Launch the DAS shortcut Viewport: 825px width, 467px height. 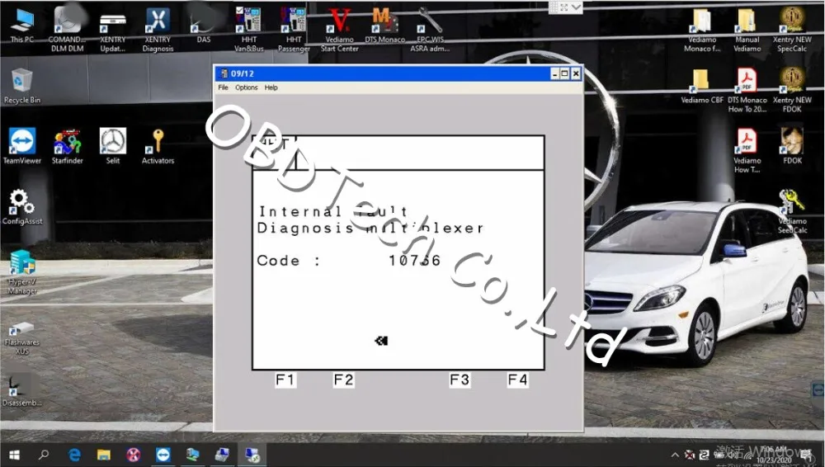pos(203,26)
